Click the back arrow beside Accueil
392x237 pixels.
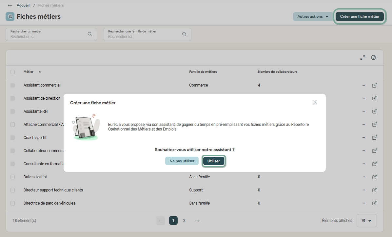coord(10,6)
